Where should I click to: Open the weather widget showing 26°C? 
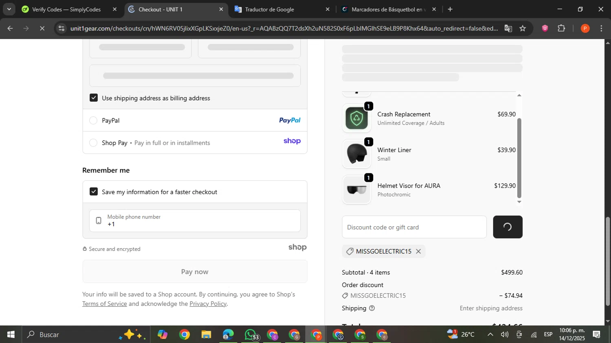461,334
